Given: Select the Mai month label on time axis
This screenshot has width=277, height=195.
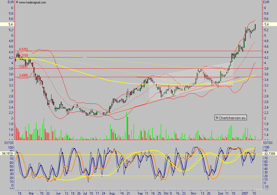Looking at the screenshot, I should pos(31,192).
